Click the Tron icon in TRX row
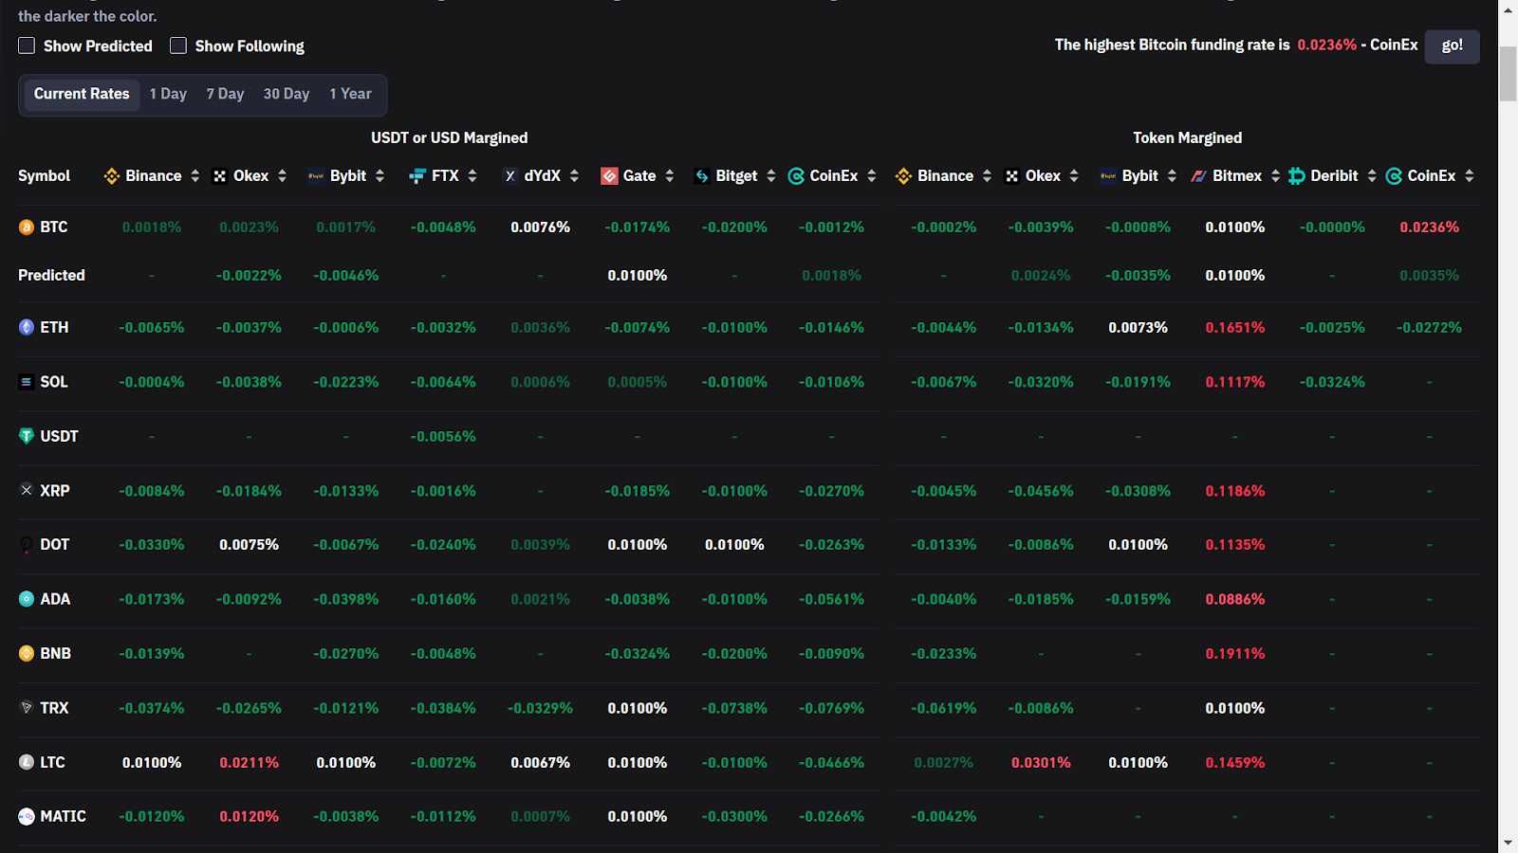Screen dimensions: 1518x853 tap(27, 708)
